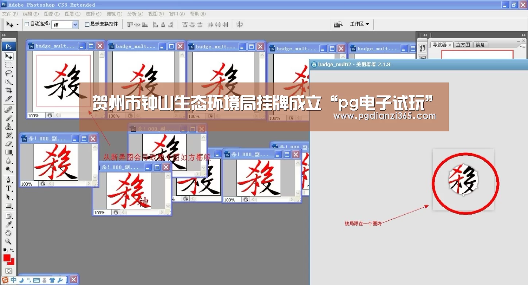
Task: Select the Rectangular Marquee tool
Action: tap(9, 65)
